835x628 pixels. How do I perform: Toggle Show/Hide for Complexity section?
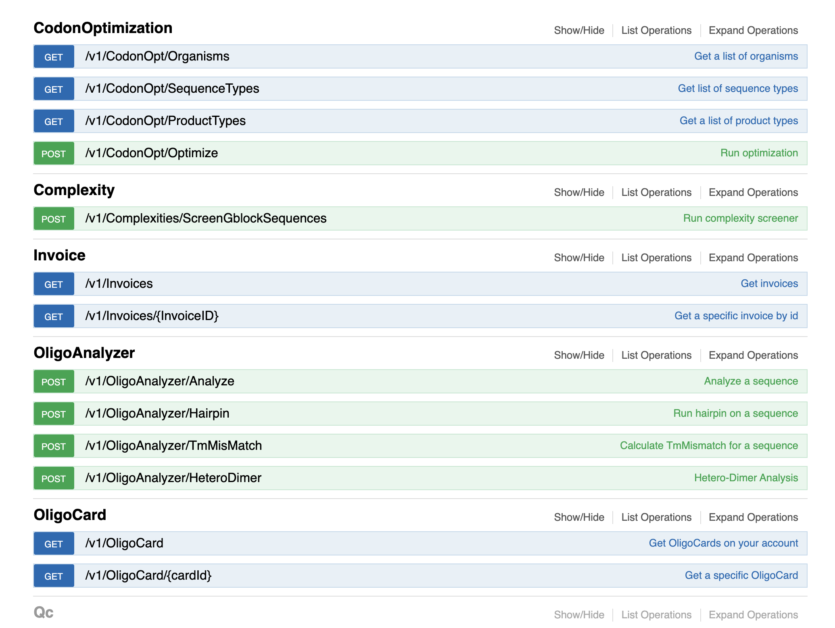tap(579, 192)
